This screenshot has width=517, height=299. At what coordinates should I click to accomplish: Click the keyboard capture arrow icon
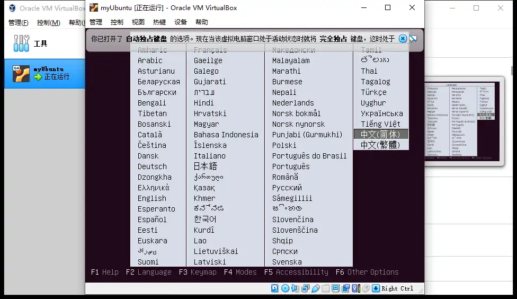pyautogui.click(x=376, y=288)
